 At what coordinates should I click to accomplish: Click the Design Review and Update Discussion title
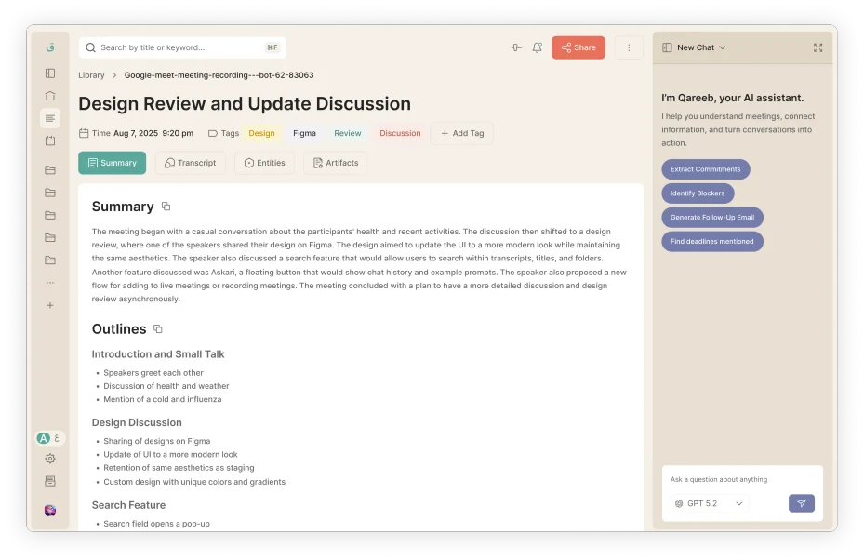(245, 103)
